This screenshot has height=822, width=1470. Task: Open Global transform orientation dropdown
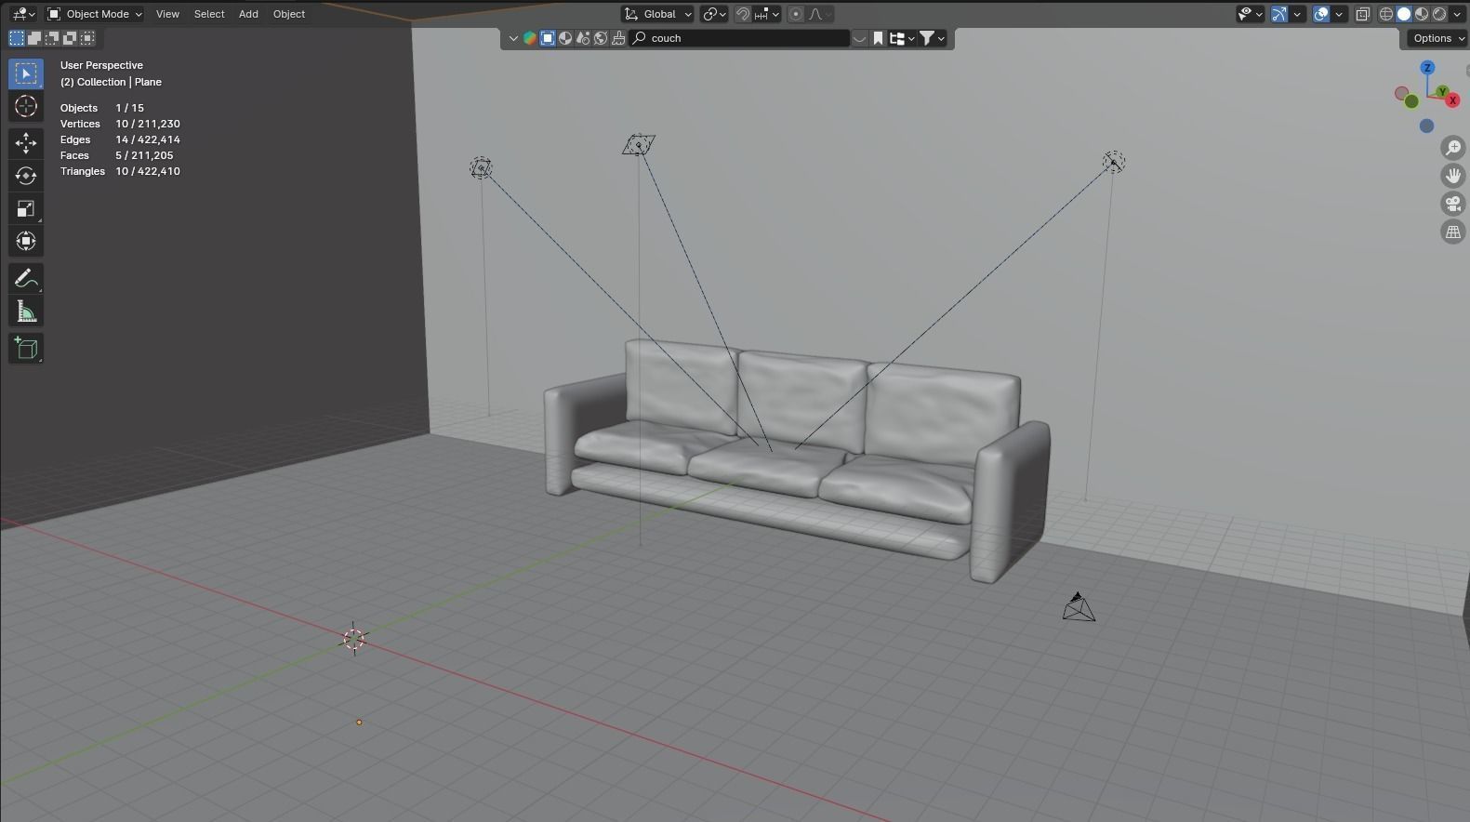pyautogui.click(x=658, y=14)
